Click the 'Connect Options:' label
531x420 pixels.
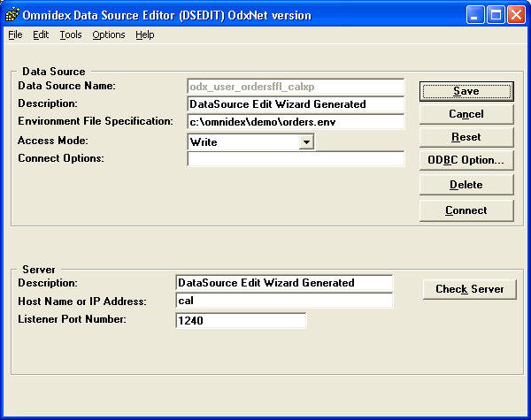click(61, 158)
